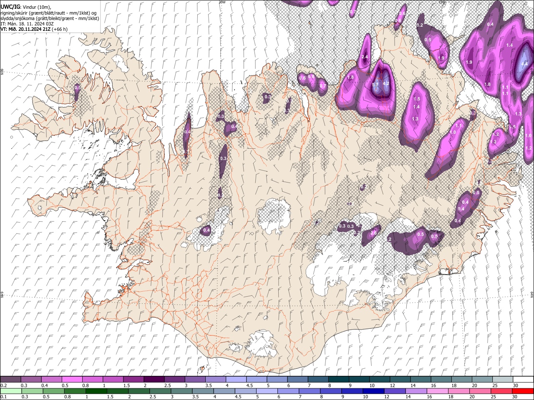Click the 20W longitude label on the map edge

222,2
